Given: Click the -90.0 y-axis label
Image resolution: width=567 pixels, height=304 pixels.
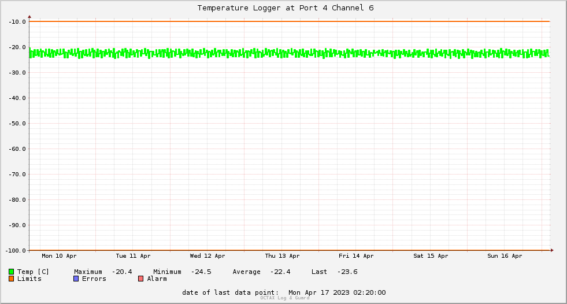Looking at the screenshot, I should pos(17,225).
